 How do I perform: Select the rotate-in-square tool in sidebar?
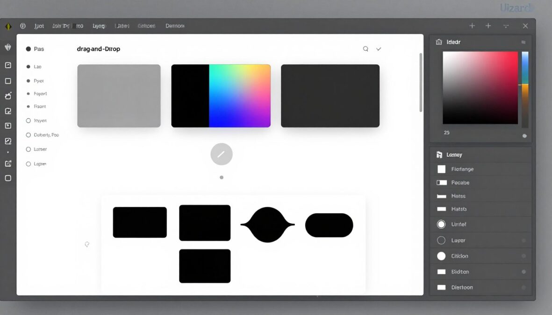[x=8, y=111]
